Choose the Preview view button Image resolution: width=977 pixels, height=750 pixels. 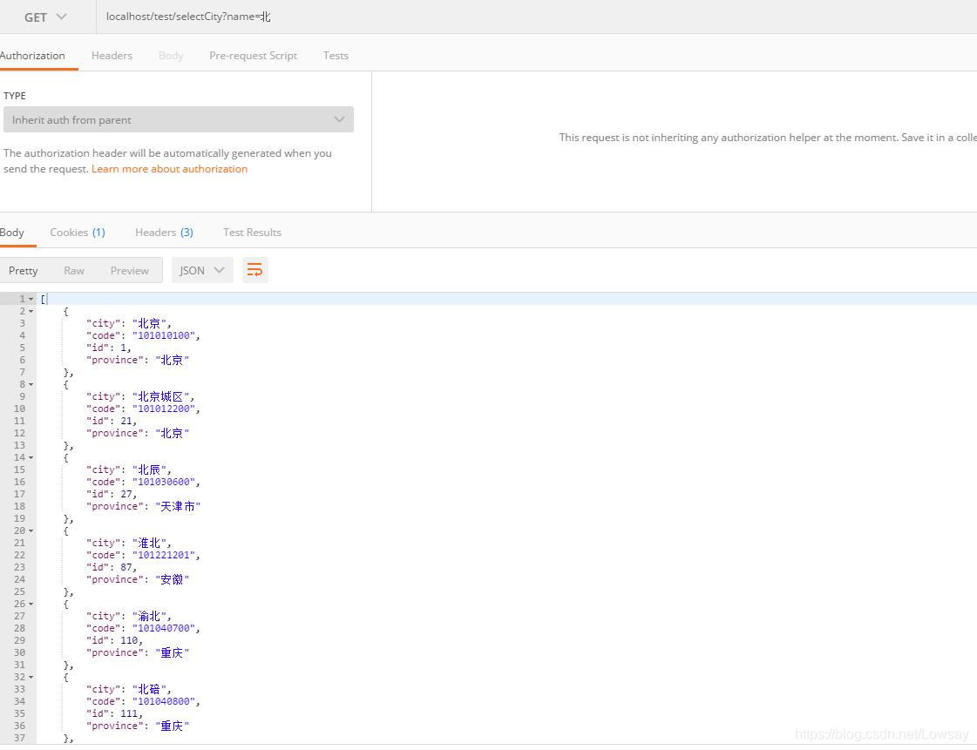click(x=130, y=270)
